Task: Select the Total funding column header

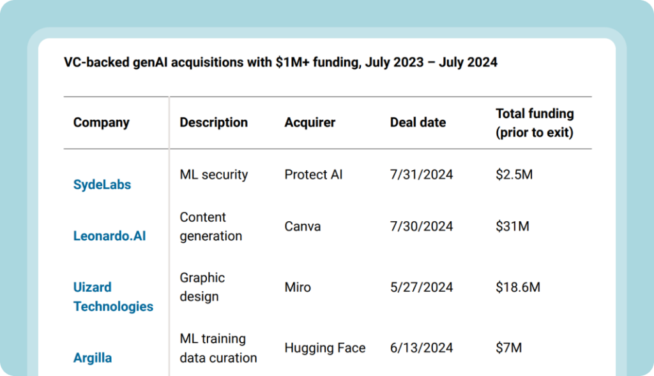Action: (535, 123)
